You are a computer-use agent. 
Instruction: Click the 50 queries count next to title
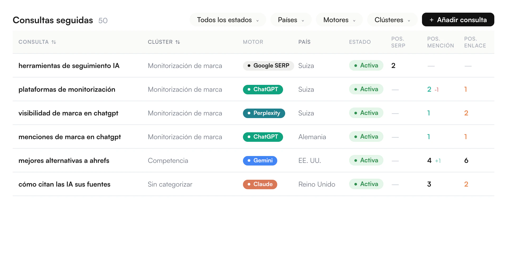[103, 21]
